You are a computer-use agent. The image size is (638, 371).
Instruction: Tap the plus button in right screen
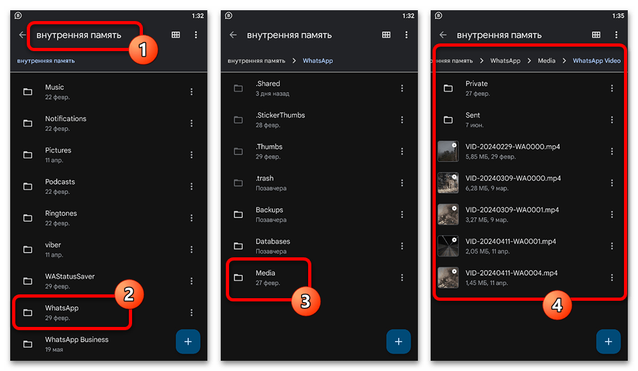608,341
